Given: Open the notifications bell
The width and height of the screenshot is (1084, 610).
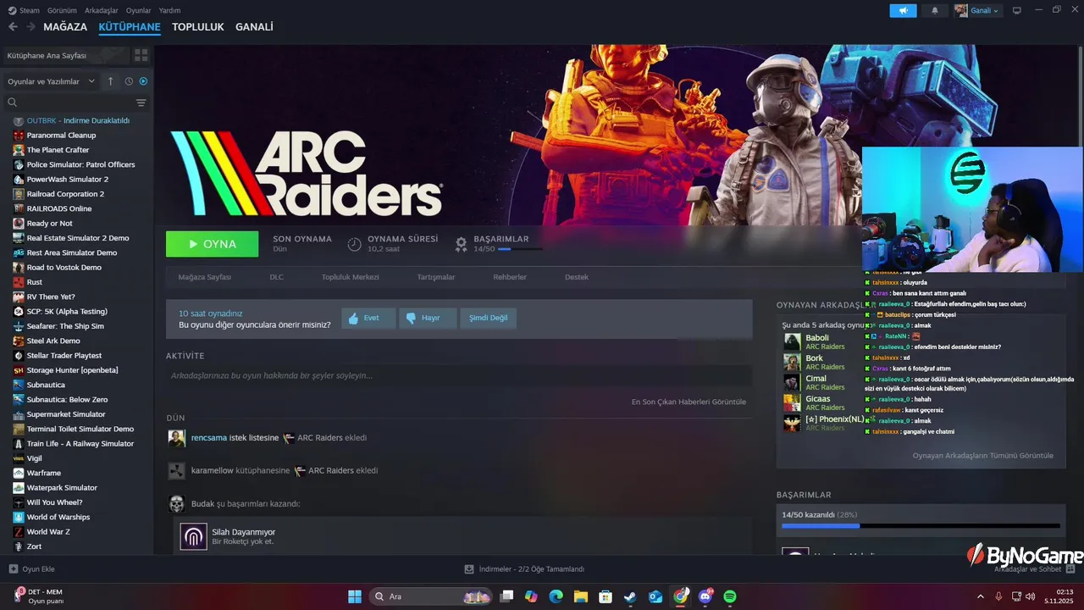Looking at the screenshot, I should click(x=935, y=10).
